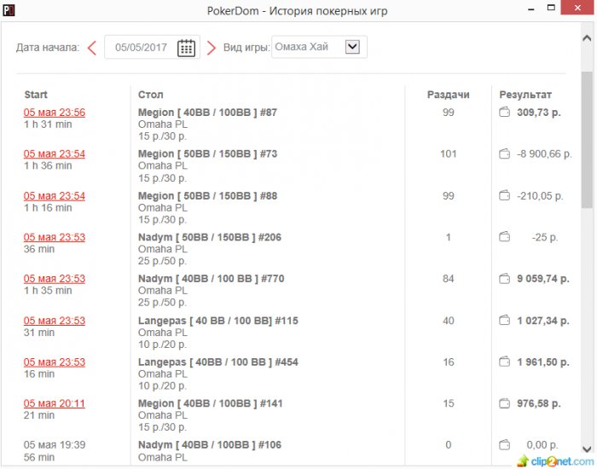Open the 23:54 session lasting 1 h 16 min

pos(55,195)
